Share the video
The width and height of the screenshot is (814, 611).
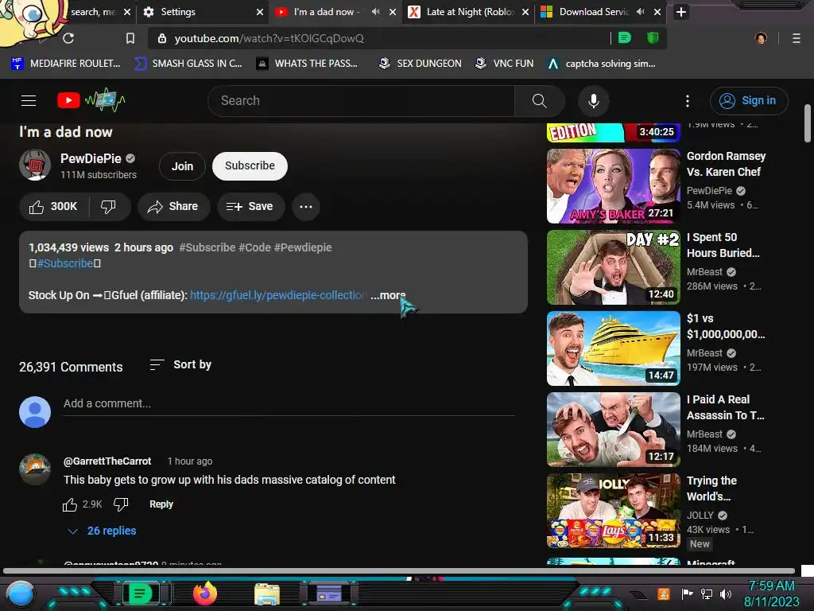pyautogui.click(x=173, y=207)
